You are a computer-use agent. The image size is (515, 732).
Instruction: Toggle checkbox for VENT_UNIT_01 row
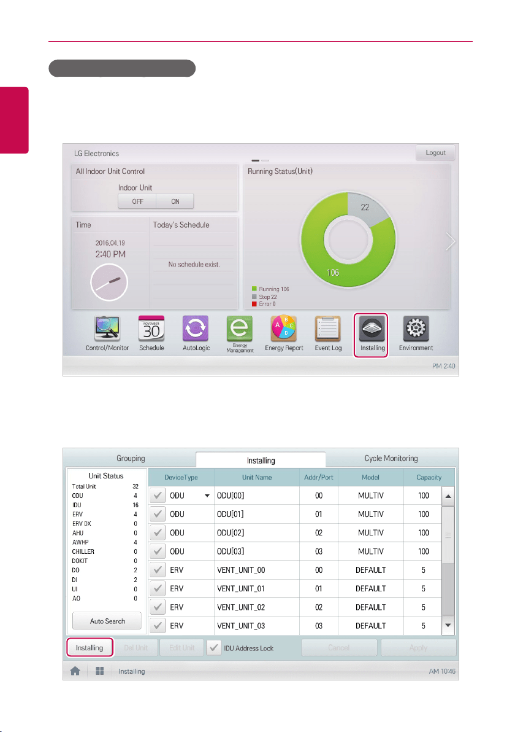click(158, 589)
